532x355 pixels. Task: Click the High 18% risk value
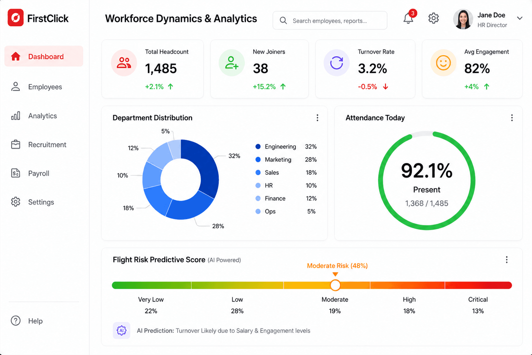409,311
